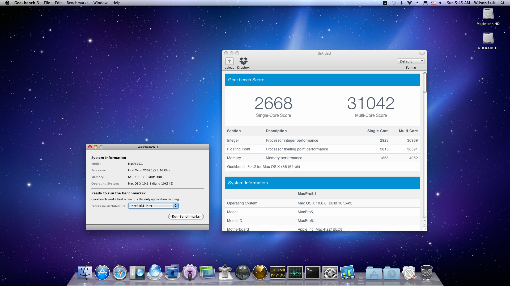Image resolution: width=510 pixels, height=286 pixels.
Task: Click the Geekbench 3 window title bar
Action: pos(147,147)
